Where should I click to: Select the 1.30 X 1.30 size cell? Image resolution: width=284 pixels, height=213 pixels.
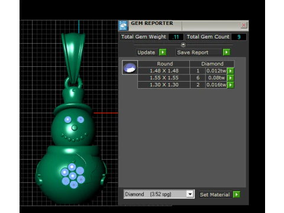pyautogui.click(x=164, y=85)
